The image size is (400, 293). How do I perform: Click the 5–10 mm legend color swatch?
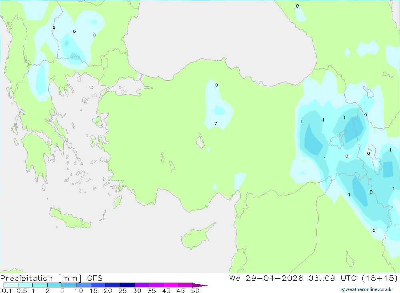69,285
